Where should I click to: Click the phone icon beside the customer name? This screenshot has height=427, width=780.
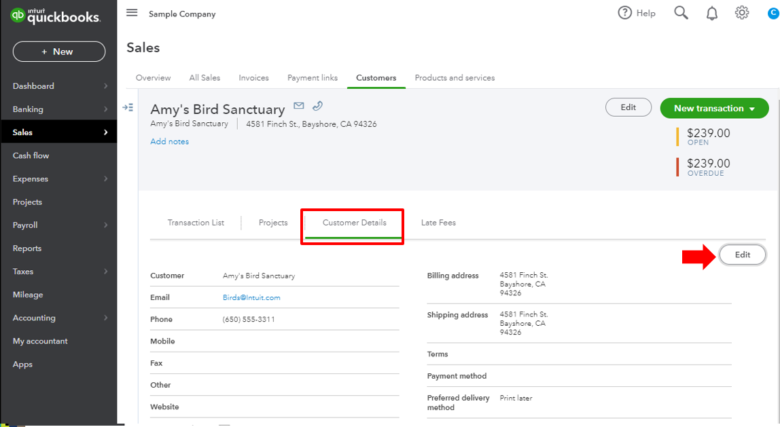[317, 106]
